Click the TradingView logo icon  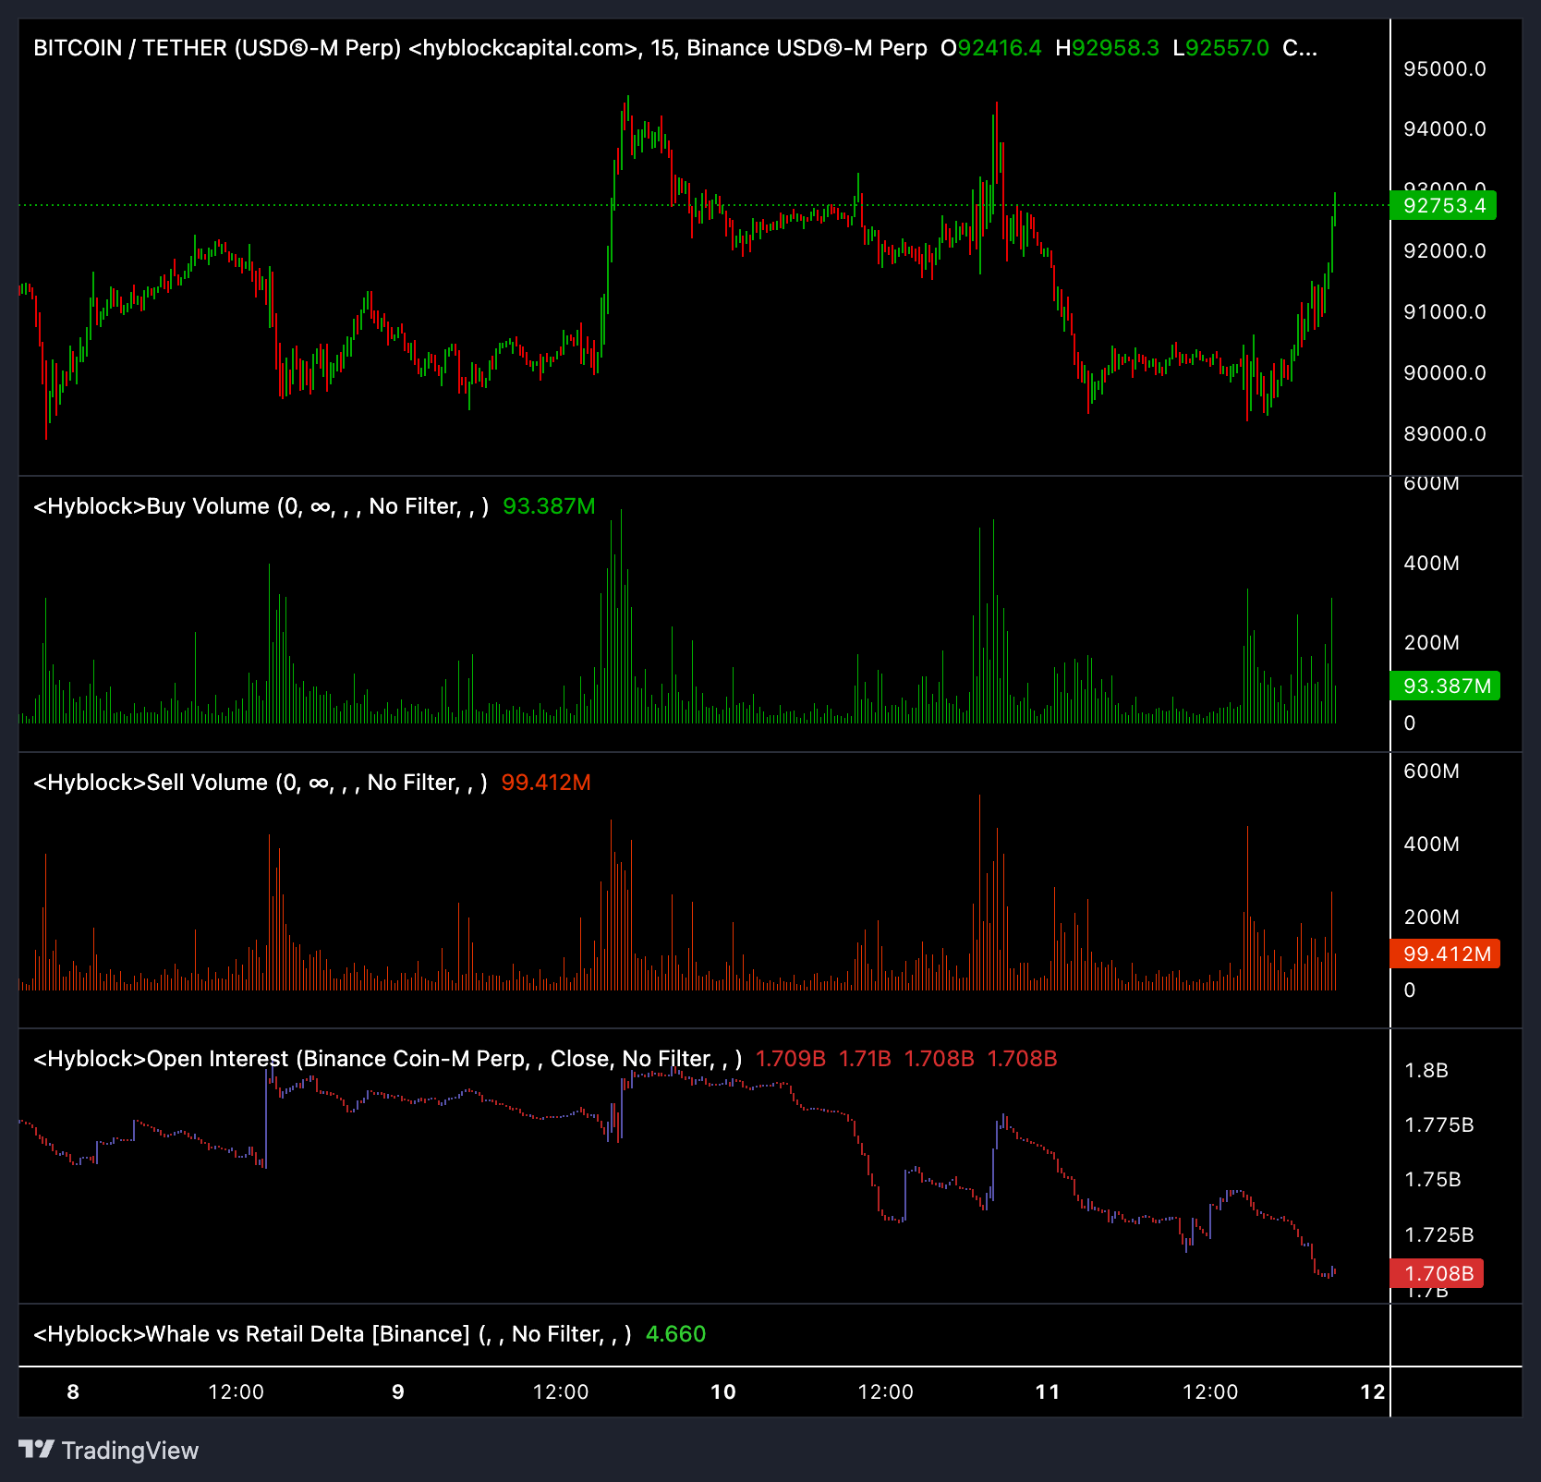(x=37, y=1449)
